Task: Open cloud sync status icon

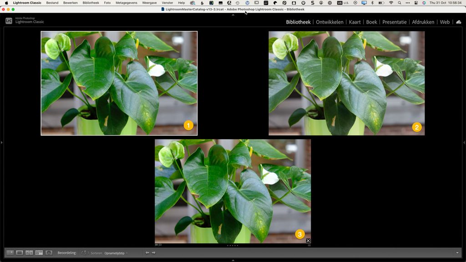Action: pyautogui.click(x=459, y=22)
